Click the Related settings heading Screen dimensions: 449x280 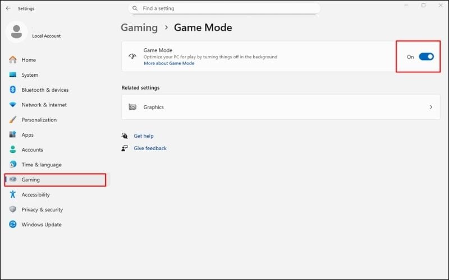tap(140, 88)
